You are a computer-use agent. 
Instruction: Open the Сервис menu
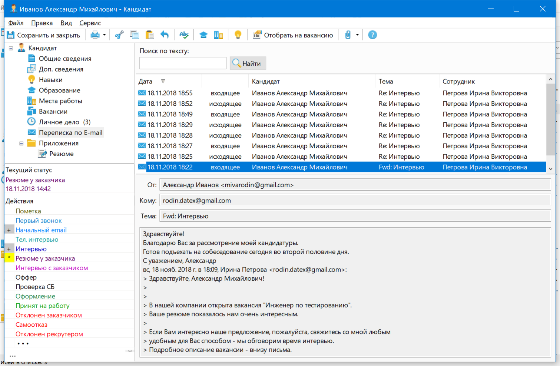(x=90, y=23)
